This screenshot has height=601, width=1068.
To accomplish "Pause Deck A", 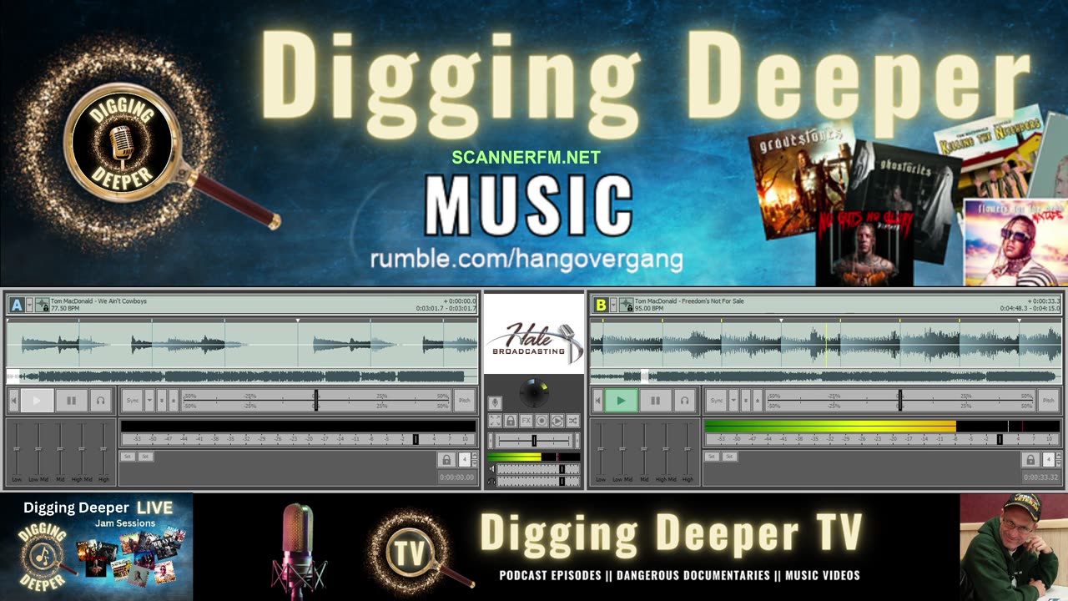I will (x=71, y=401).
